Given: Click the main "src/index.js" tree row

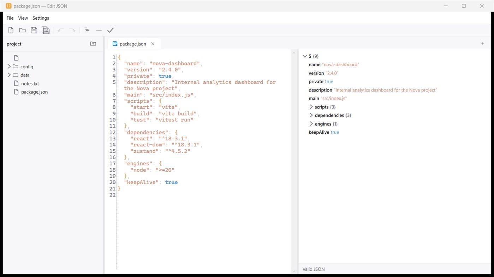Looking at the screenshot, I should tap(328, 99).
